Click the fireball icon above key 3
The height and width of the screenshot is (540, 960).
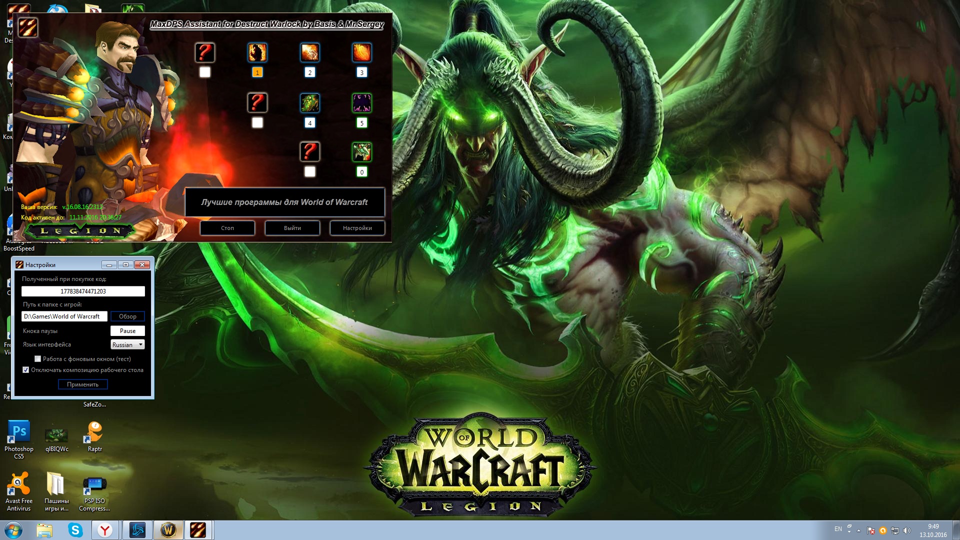[x=361, y=52]
